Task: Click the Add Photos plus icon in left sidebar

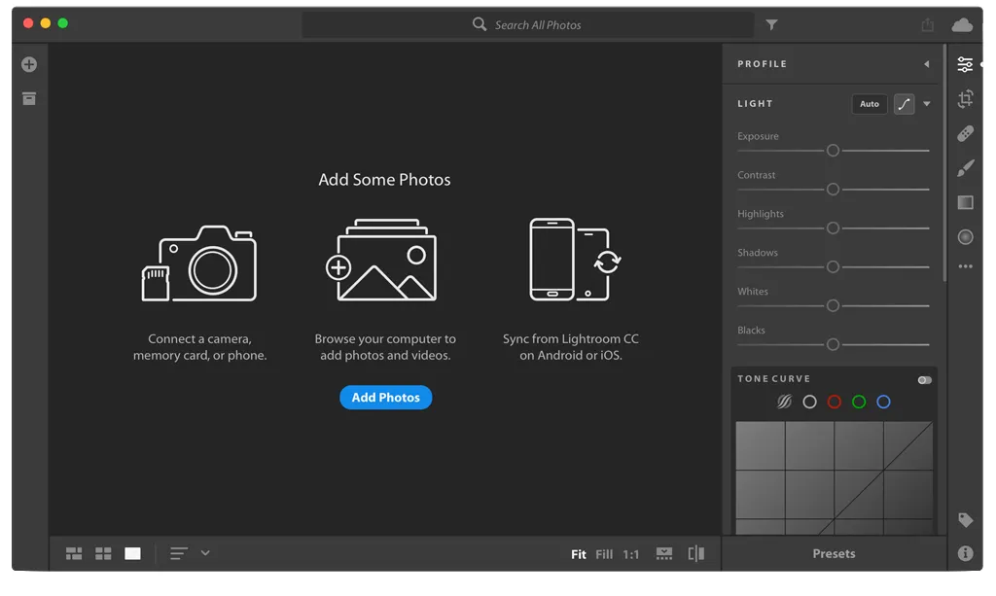Action: (29, 64)
